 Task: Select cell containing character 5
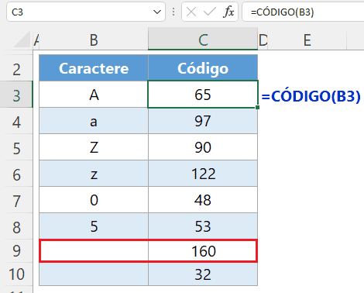click(94, 226)
